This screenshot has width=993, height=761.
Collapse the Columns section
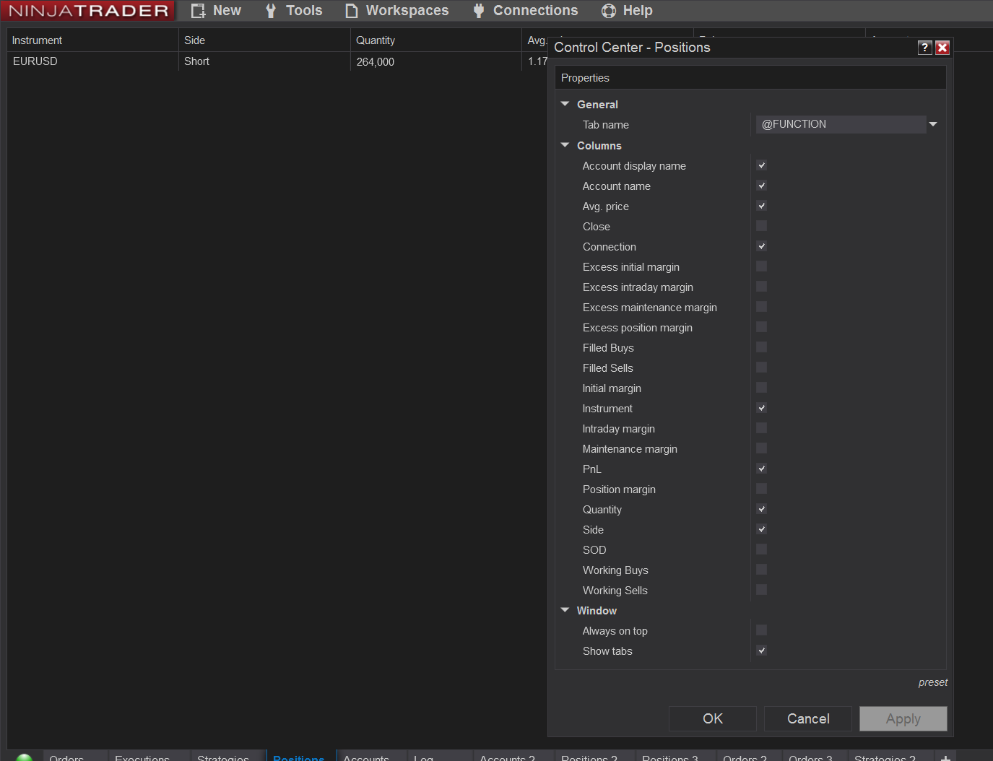(565, 145)
